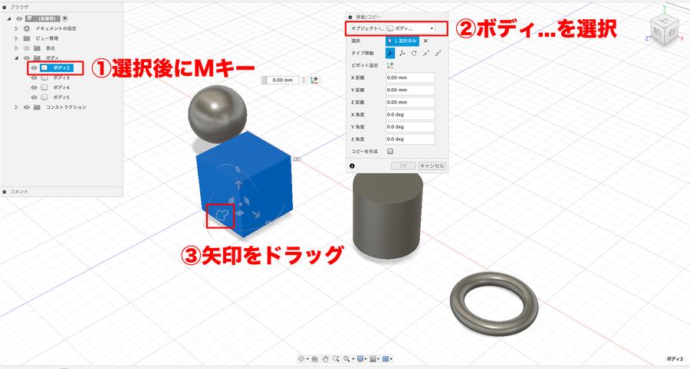Open the Viewports layout icon

coord(386,359)
